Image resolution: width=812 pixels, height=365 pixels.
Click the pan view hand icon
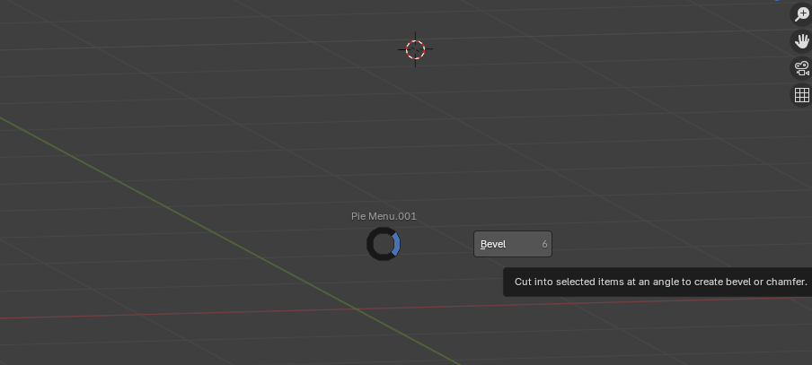[801, 41]
